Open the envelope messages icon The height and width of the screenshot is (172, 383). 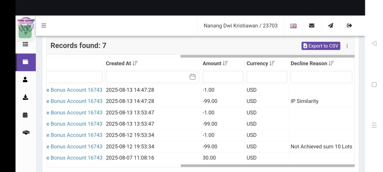point(312,26)
